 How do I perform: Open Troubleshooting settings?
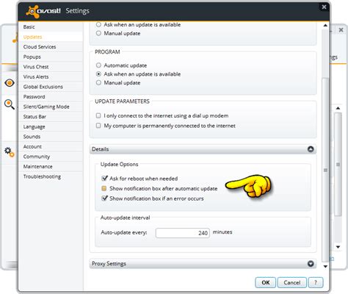click(51, 176)
